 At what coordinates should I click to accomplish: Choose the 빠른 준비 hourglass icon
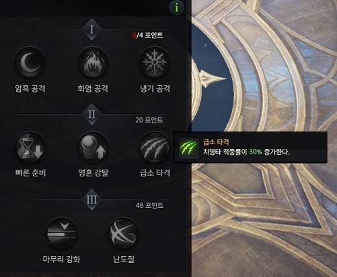pos(30,148)
